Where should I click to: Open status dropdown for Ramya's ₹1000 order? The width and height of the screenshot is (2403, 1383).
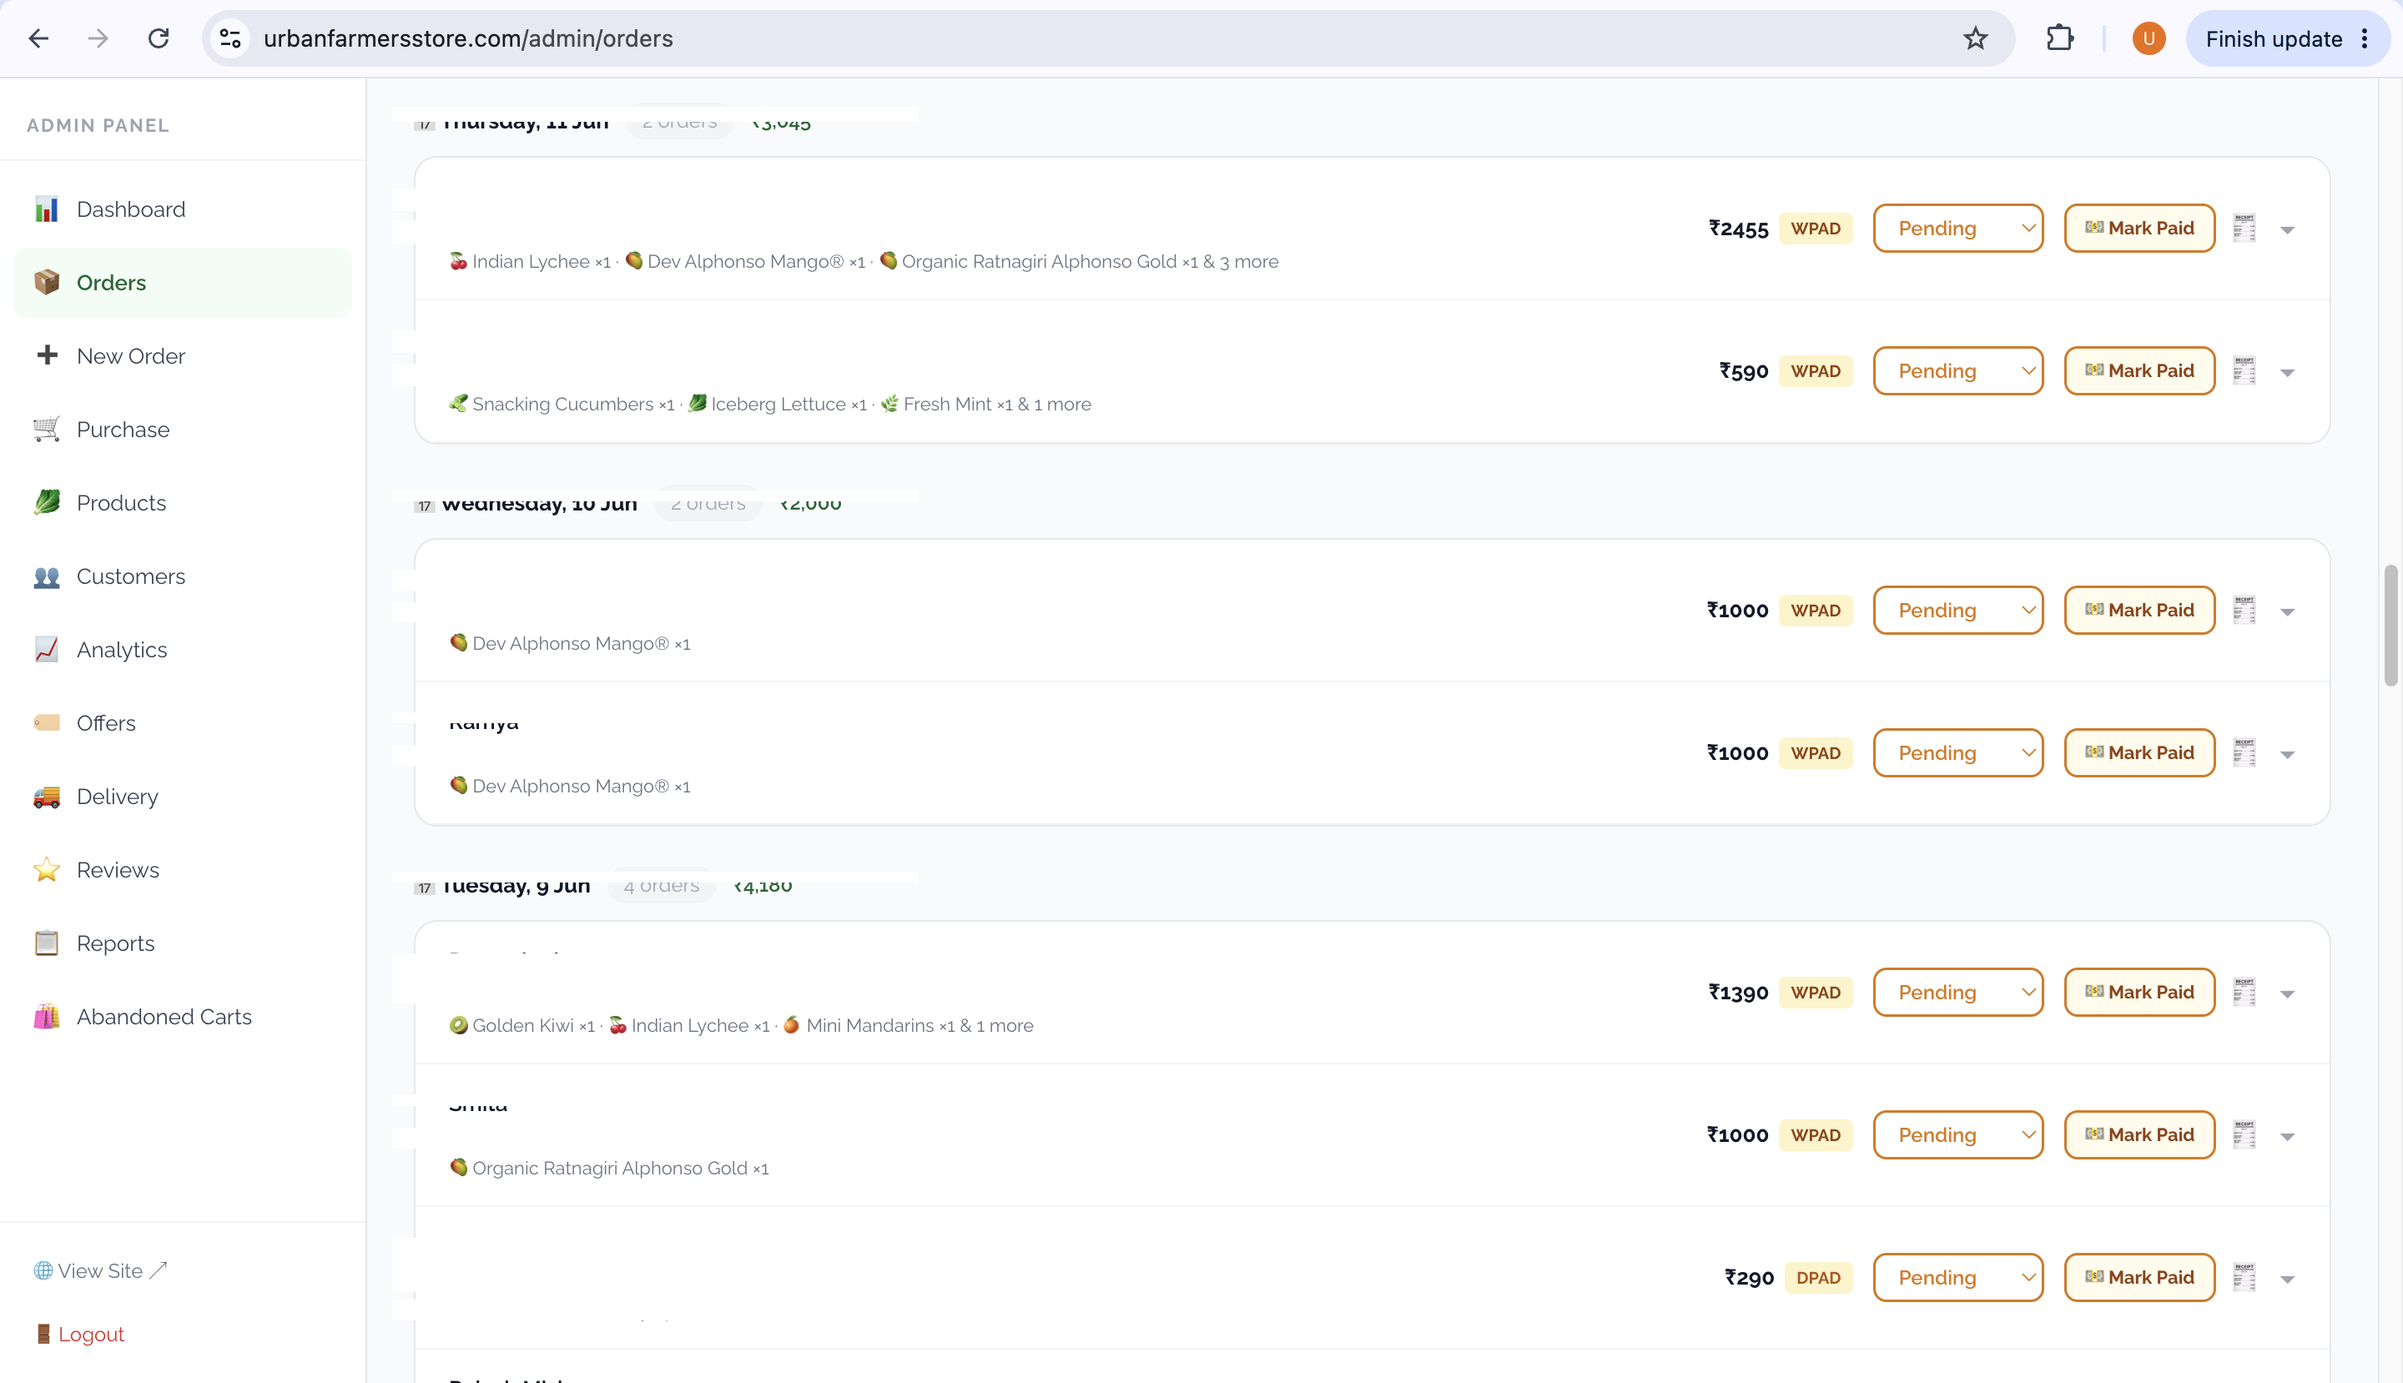pyautogui.click(x=1958, y=752)
